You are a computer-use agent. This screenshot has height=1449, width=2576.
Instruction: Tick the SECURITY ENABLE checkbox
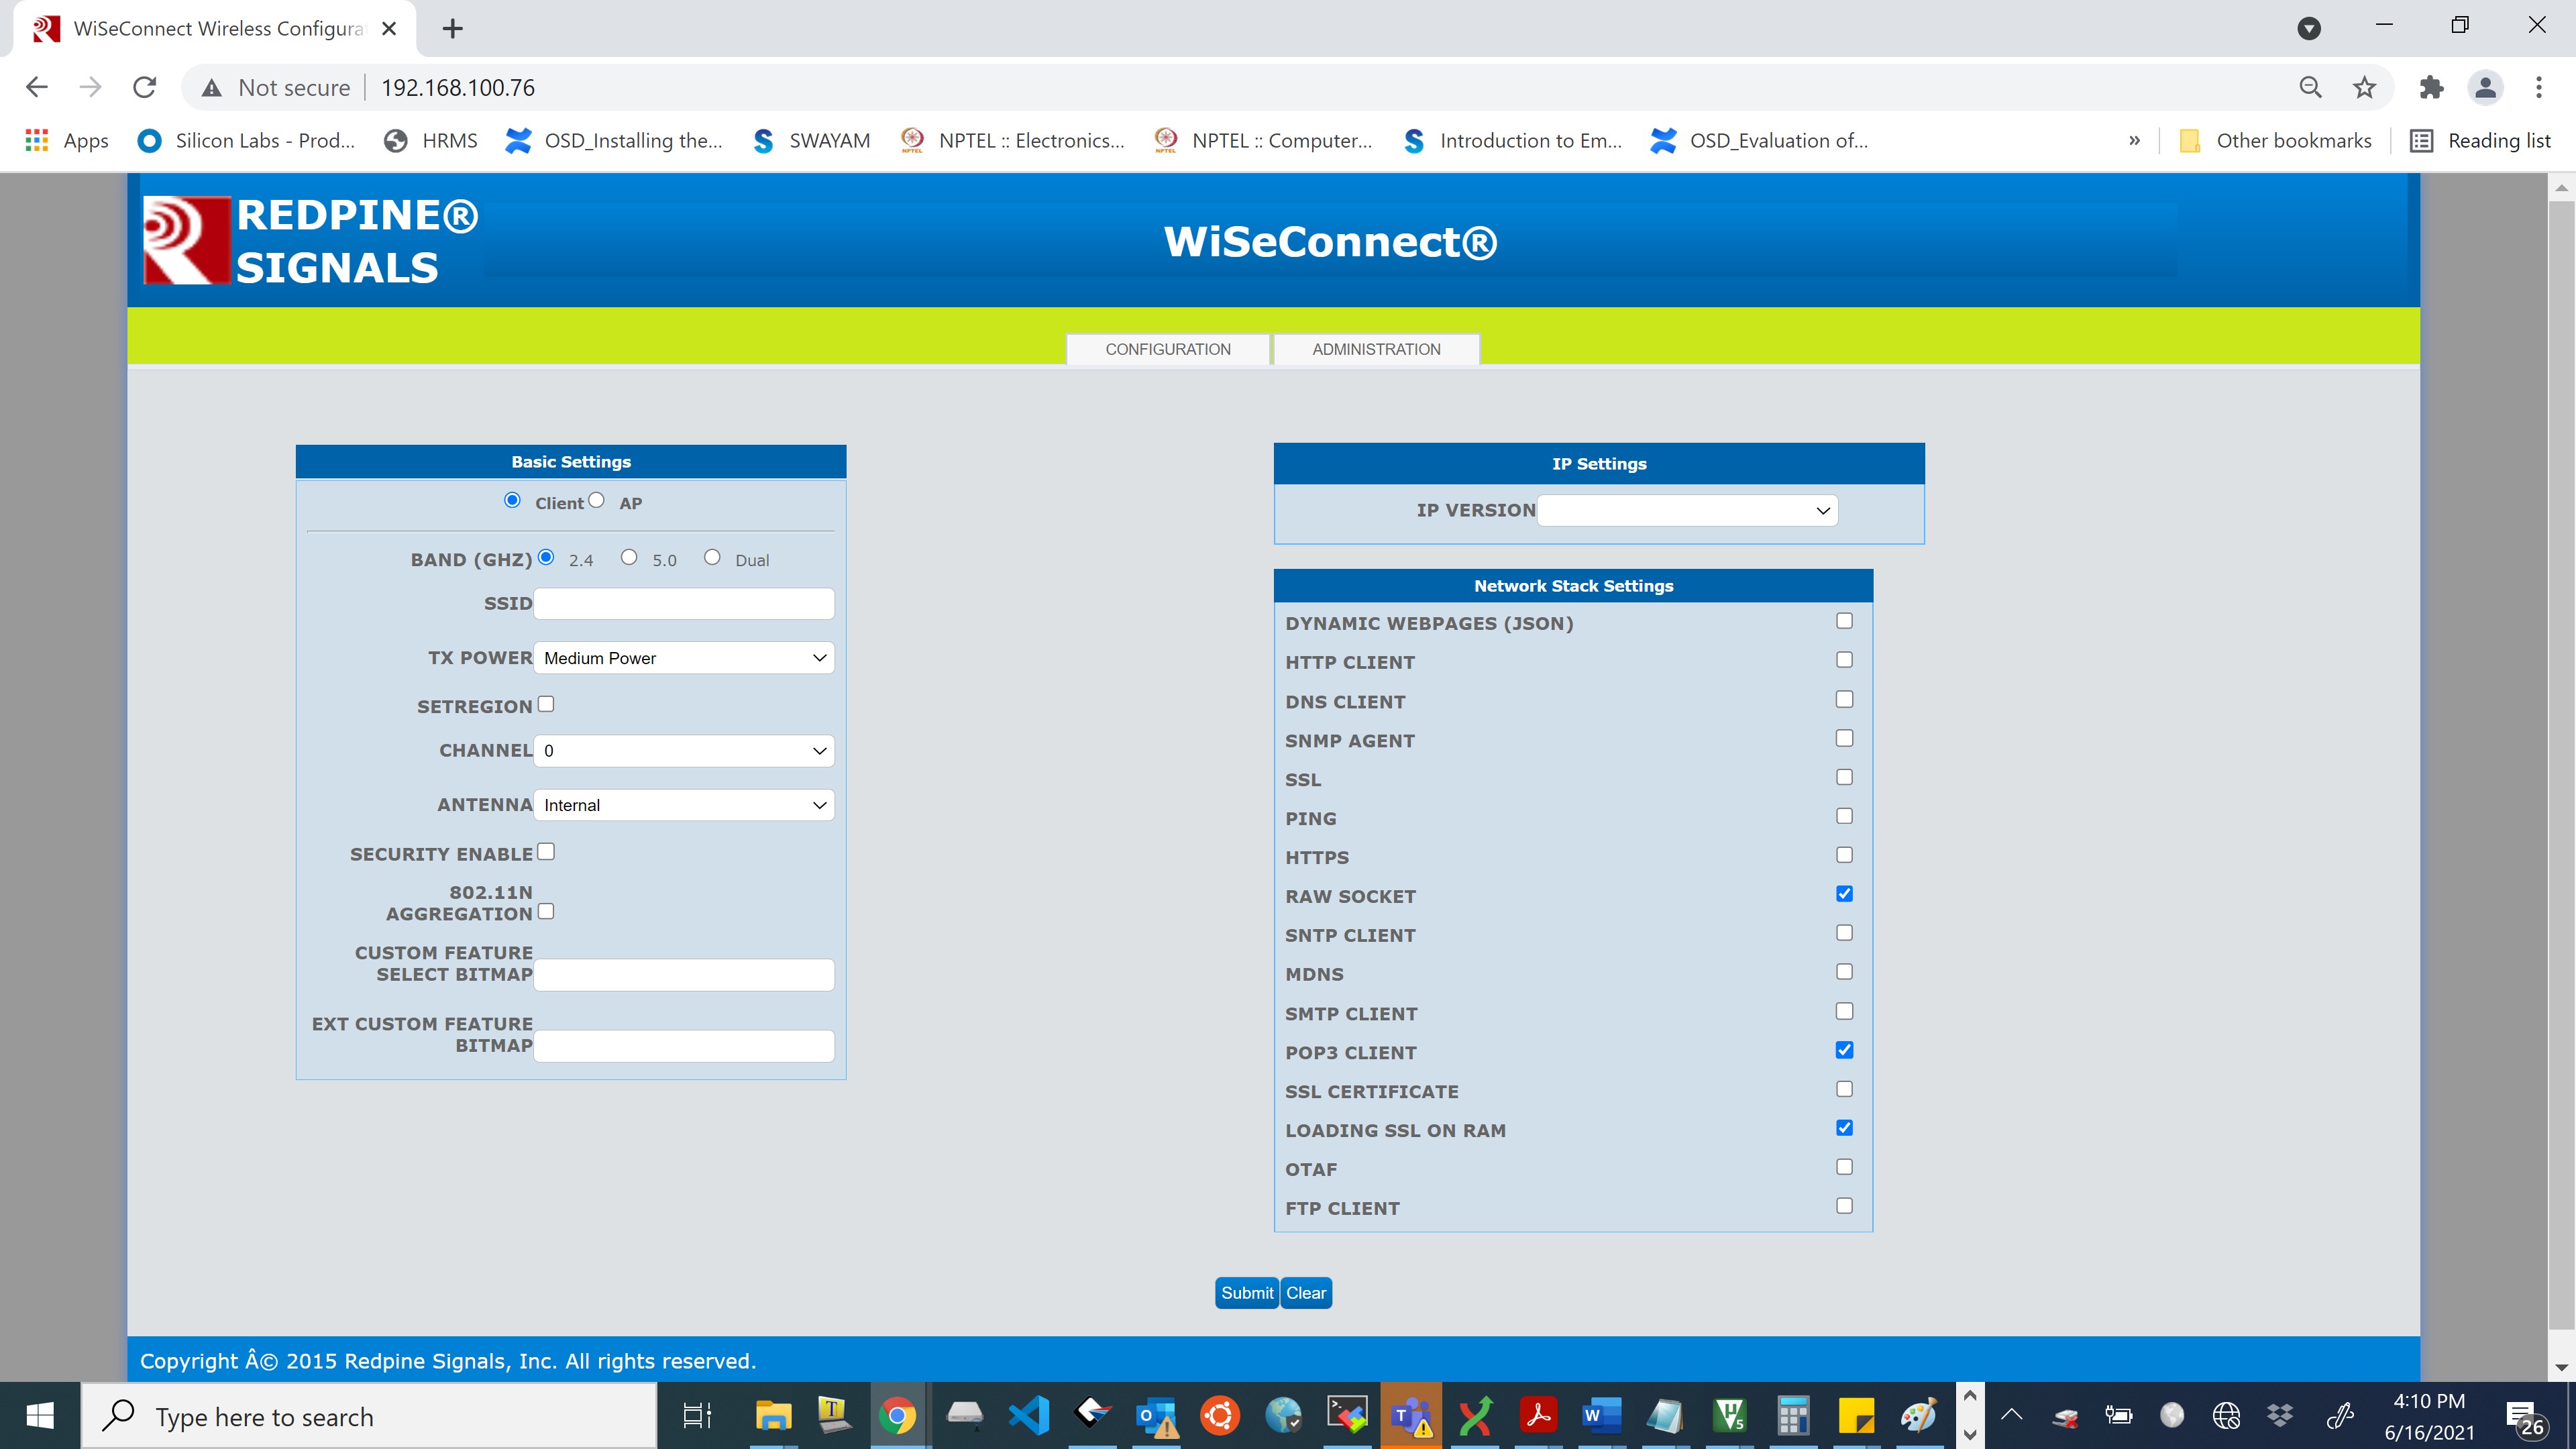point(546,852)
